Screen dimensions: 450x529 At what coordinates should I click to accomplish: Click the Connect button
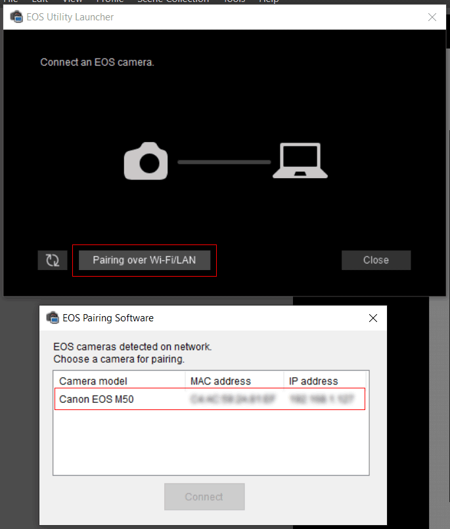(204, 497)
